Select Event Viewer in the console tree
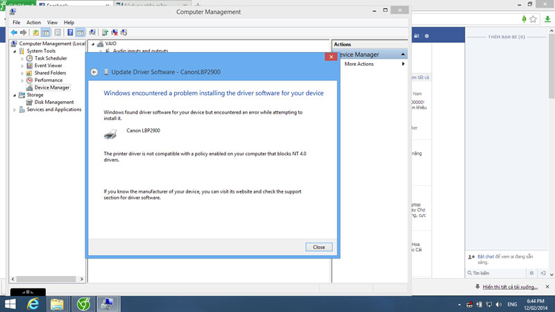This screenshot has width=555, height=312. 48,66
